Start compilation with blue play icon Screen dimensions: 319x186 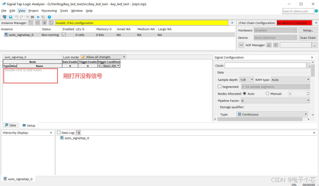[x=38, y=17]
